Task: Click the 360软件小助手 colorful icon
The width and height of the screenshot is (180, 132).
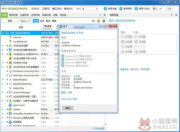Action: 10,63
